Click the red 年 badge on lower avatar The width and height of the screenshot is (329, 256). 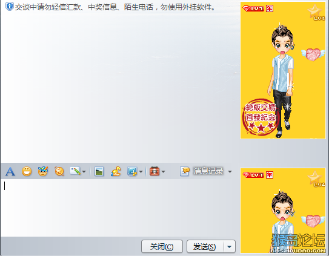(x=270, y=175)
